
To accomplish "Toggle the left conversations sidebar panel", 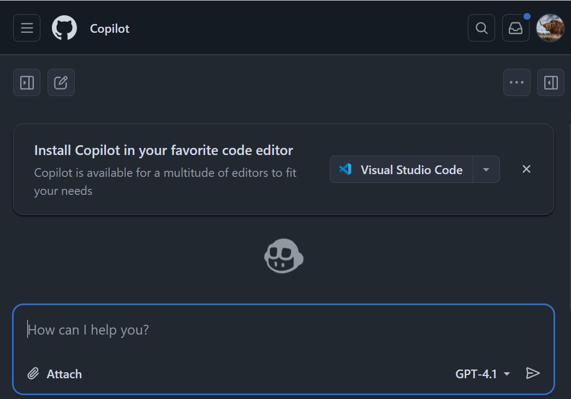I will click(x=27, y=82).
